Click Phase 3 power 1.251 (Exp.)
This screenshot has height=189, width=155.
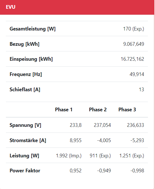pyautogui.click(x=132, y=156)
